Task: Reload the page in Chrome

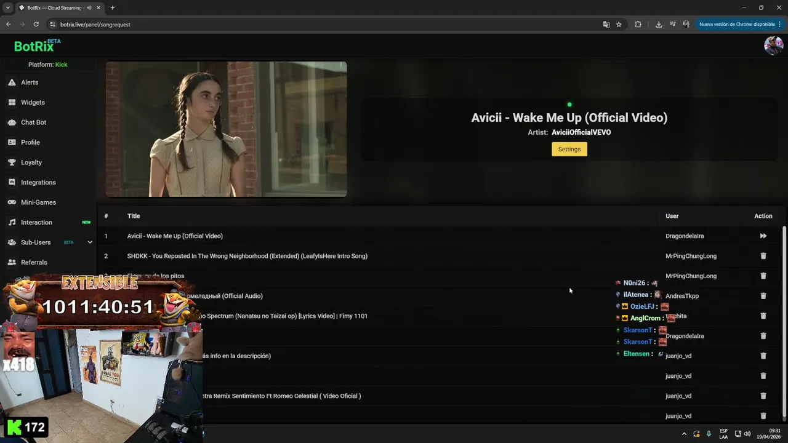Action: 36,25
